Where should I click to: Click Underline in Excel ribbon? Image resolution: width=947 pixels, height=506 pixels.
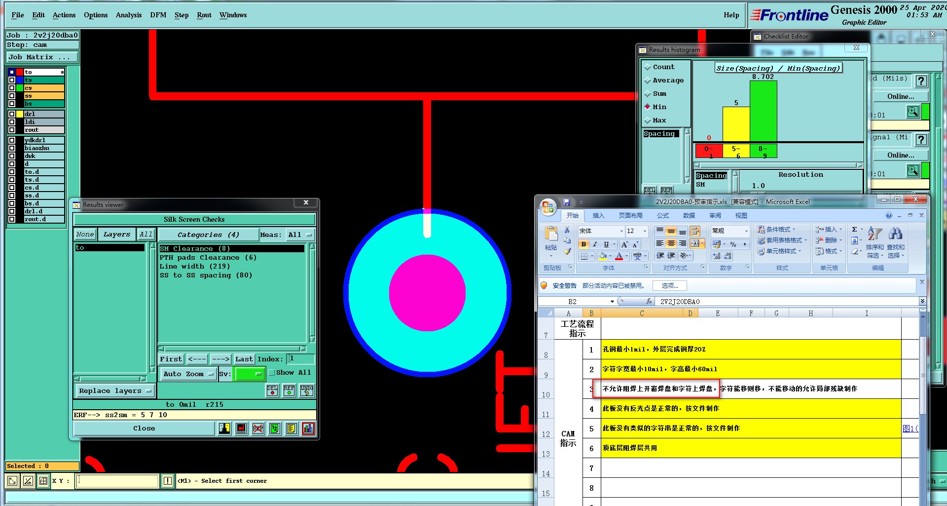point(606,244)
